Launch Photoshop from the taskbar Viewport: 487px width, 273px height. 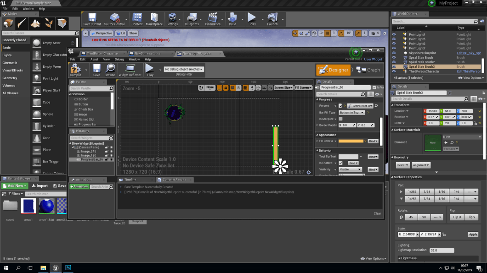click(68, 268)
